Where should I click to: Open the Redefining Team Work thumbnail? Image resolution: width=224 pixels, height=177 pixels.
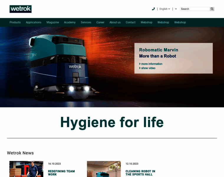pyautogui.click(x=26, y=169)
